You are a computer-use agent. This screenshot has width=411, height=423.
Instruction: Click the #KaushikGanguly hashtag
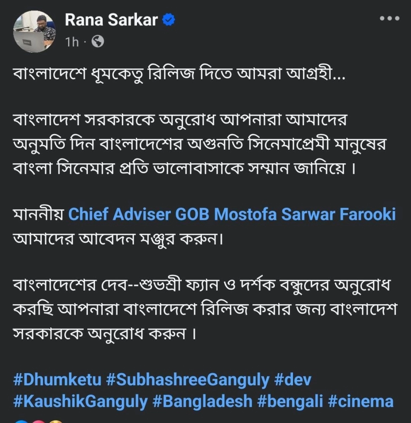(x=80, y=401)
